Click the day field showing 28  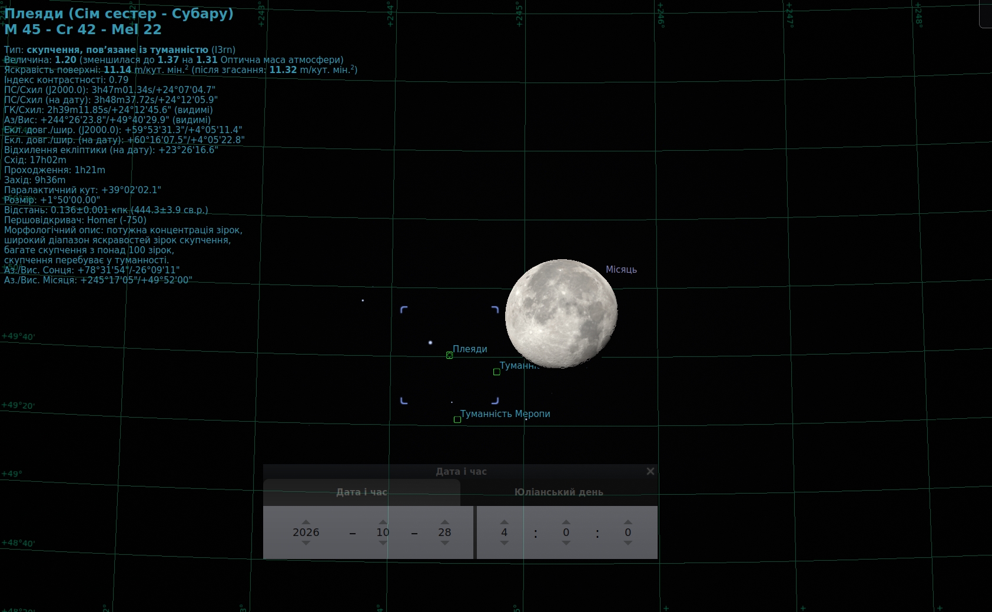point(444,532)
